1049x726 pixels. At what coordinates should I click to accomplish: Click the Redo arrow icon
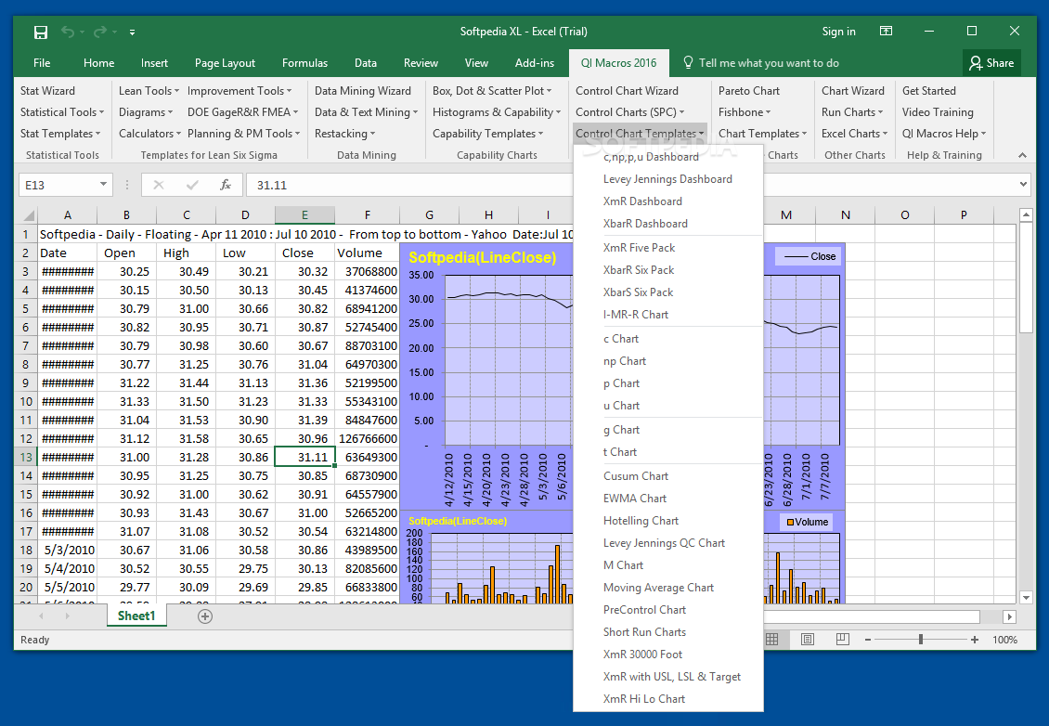(99, 32)
